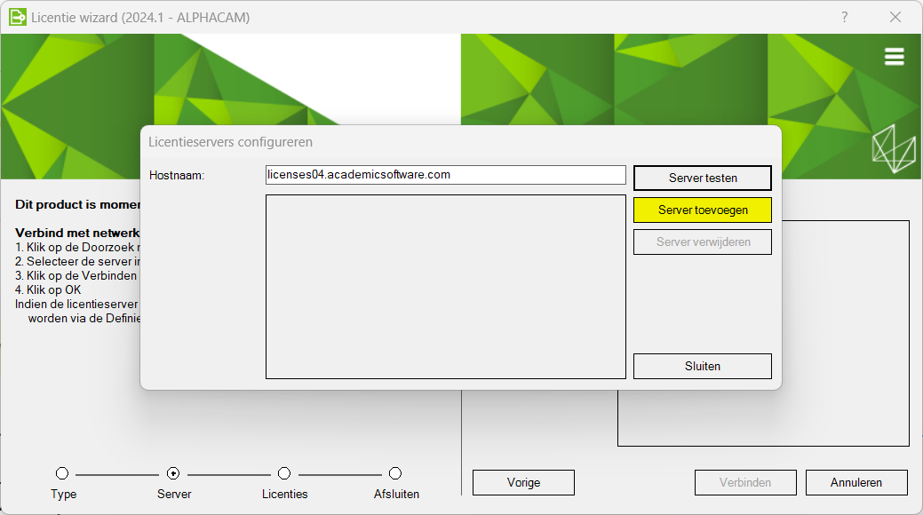Viewport: 923px width, 515px height.
Task: Select the Server step radio button
Action: point(173,473)
